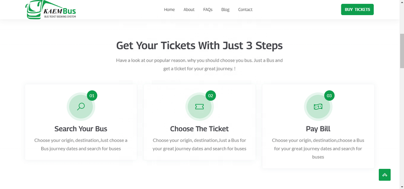Click the Pay Bill heading
Screen dimensions: 404x189
318,129
